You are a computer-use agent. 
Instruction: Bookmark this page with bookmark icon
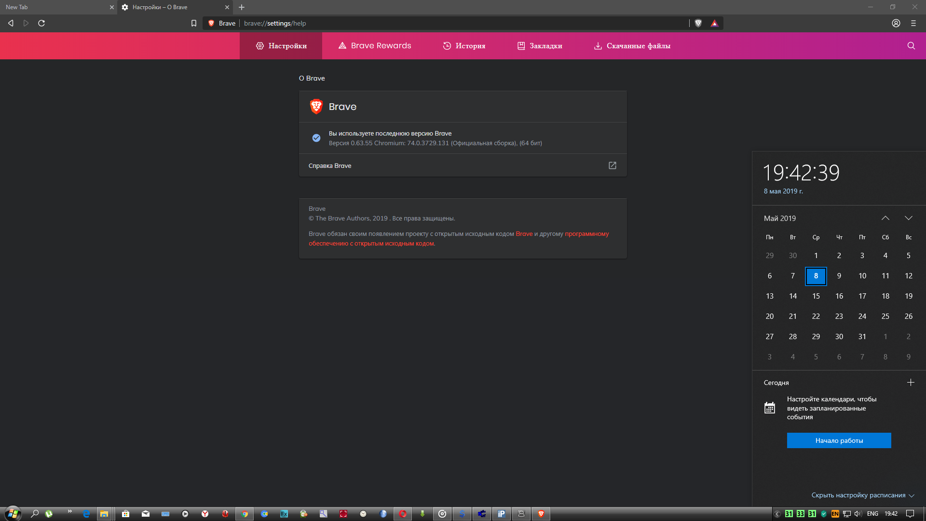coord(194,23)
